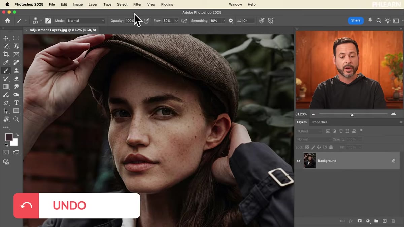Screen dimensions: 404x227
Task: Toggle the Brush Settings panel button
Action: click(x=48, y=21)
